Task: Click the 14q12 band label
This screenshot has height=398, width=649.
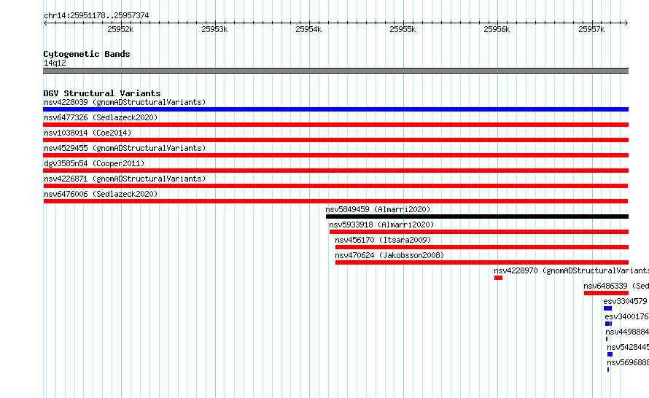Action: (x=55, y=63)
